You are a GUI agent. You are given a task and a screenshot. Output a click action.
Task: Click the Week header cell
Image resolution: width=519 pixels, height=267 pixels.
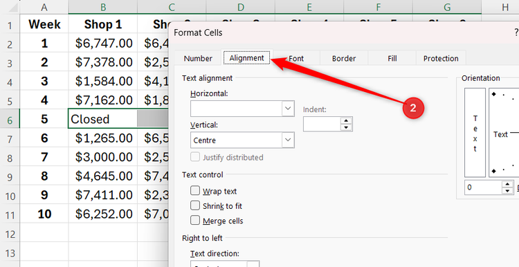[44, 24]
